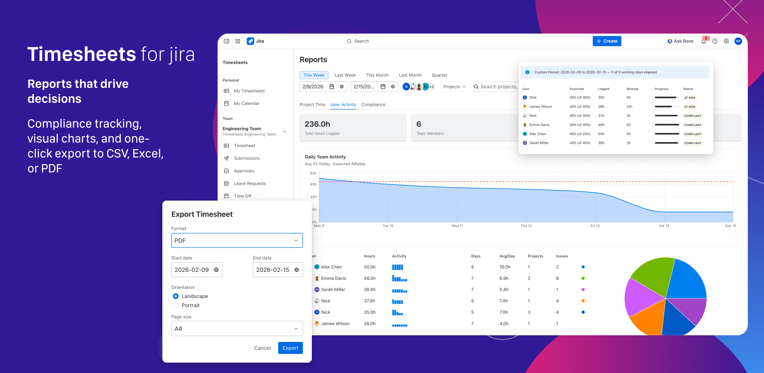The image size is (764, 373).
Task: Click the Create button
Action: tap(607, 41)
